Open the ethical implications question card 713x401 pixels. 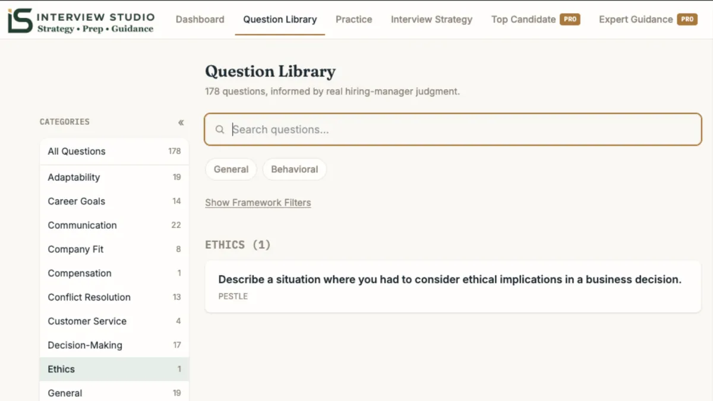453,286
